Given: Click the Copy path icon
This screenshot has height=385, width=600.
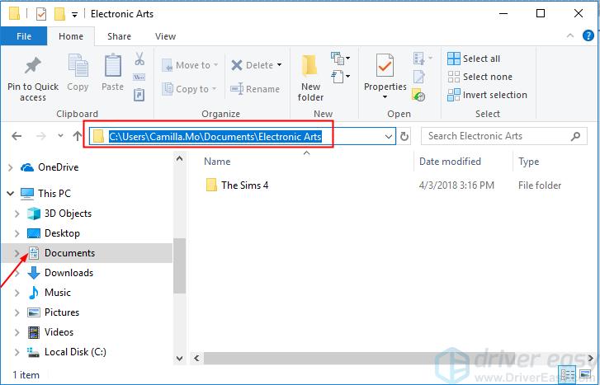Looking at the screenshot, I should tap(139, 77).
